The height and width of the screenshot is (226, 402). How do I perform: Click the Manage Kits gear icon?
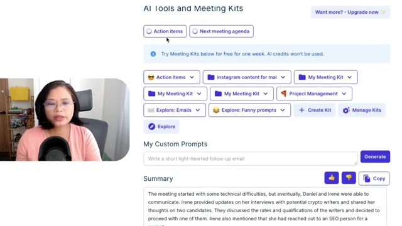[x=346, y=110]
